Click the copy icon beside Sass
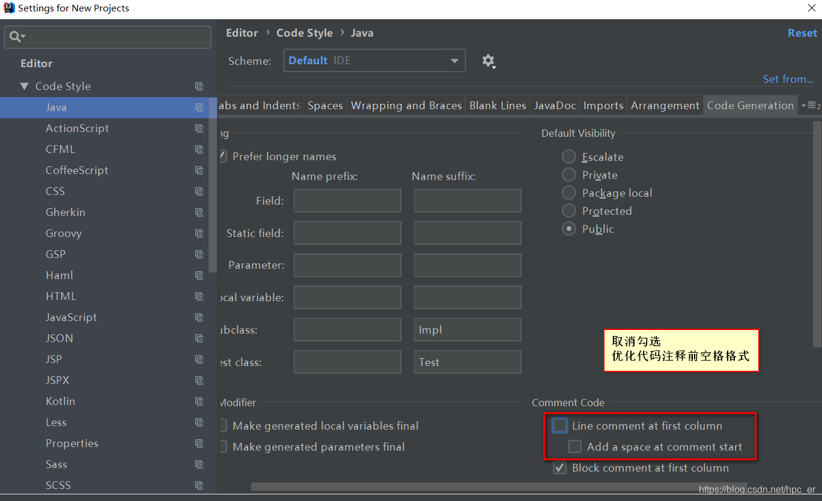 199,464
